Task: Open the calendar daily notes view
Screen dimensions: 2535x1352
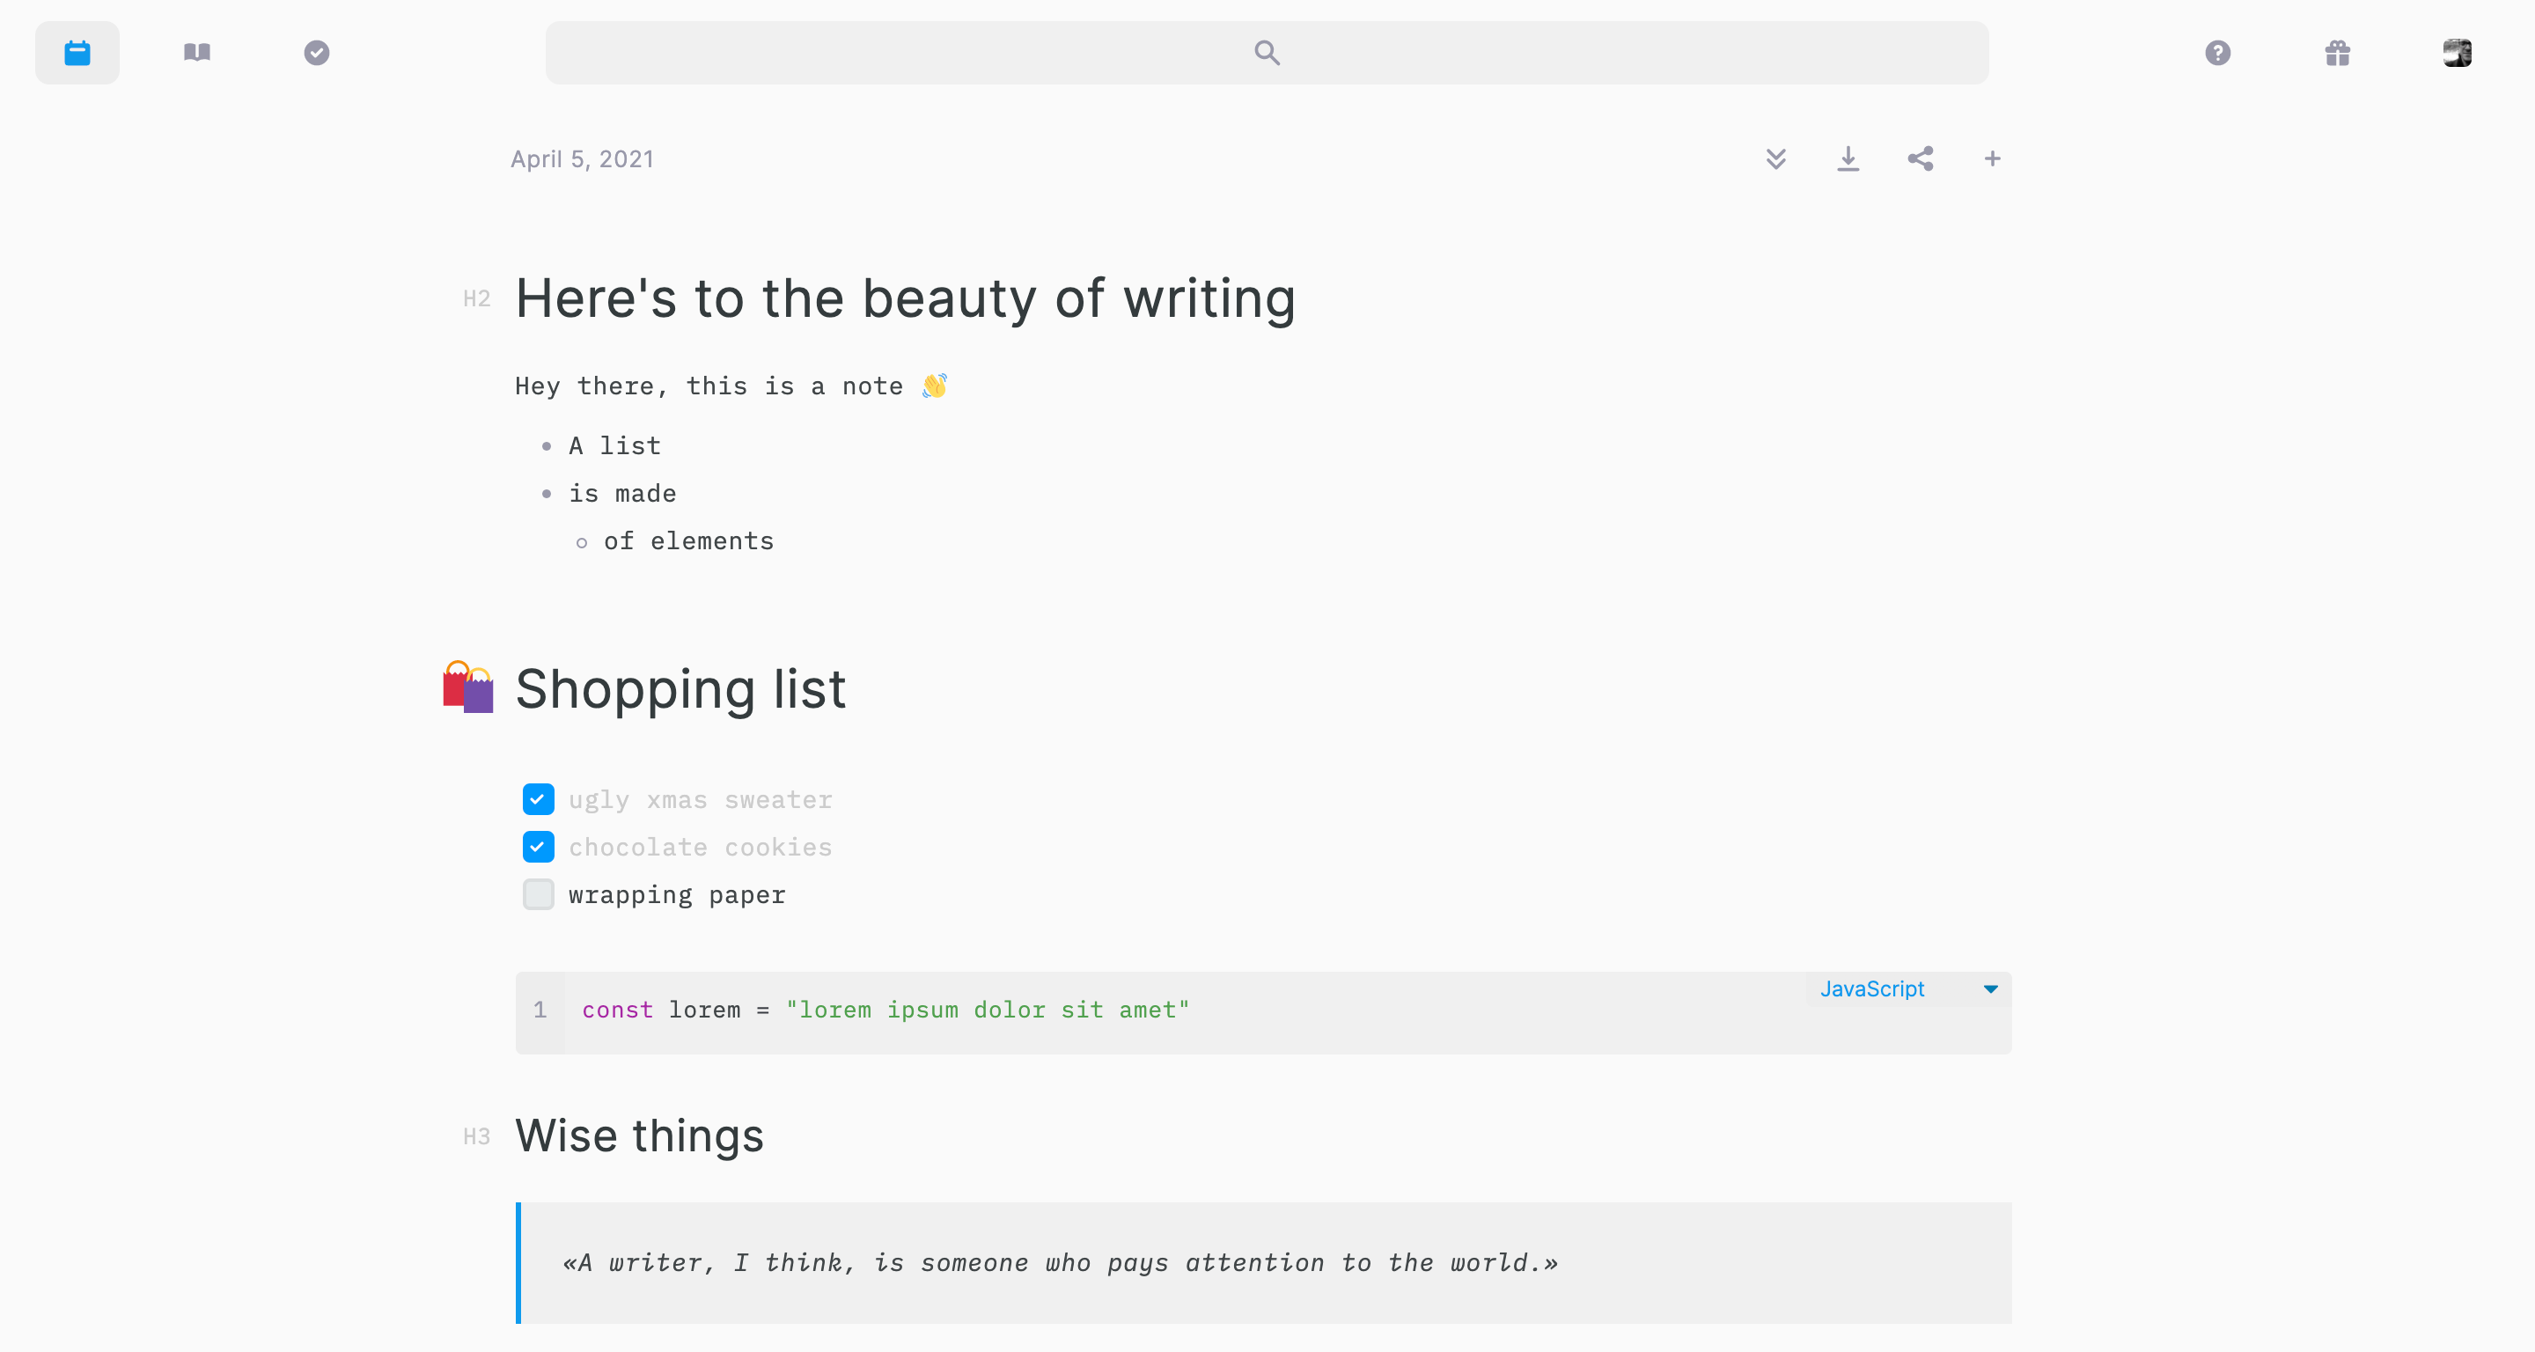Action: pos(77,52)
